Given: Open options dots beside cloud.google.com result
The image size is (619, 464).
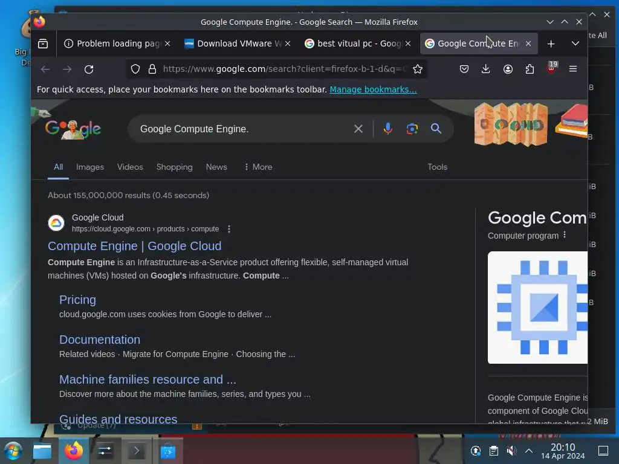Looking at the screenshot, I should click(x=229, y=229).
